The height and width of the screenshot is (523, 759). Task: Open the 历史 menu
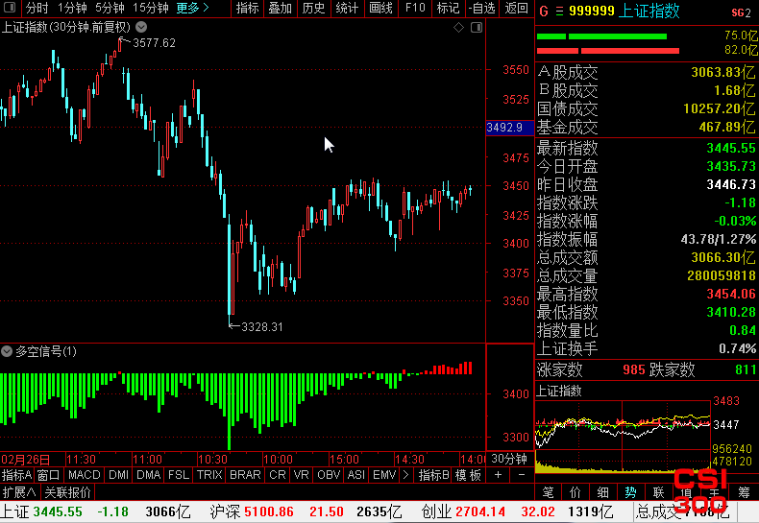coord(313,8)
